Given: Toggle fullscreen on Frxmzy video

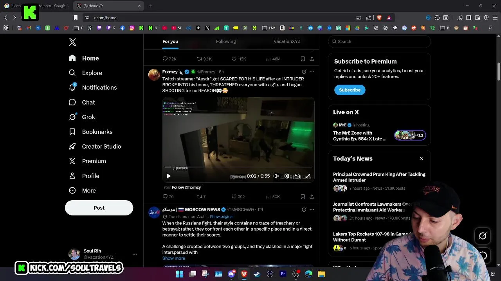Looking at the screenshot, I should point(308,176).
